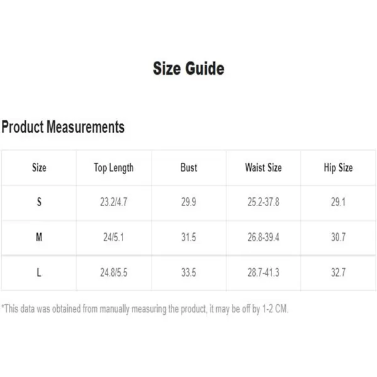
Task: Click the 25.2-37.8 waist size cell
Action: click(x=263, y=202)
